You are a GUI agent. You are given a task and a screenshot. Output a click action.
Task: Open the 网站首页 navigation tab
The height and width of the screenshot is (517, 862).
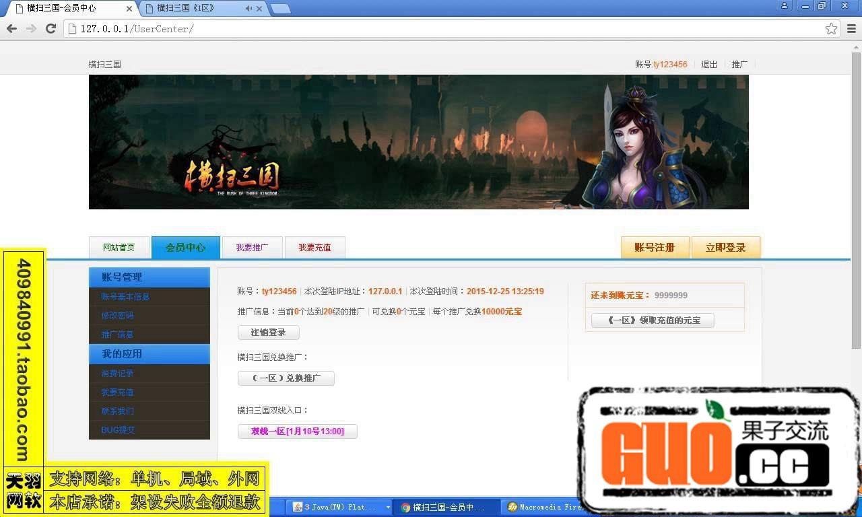119,248
